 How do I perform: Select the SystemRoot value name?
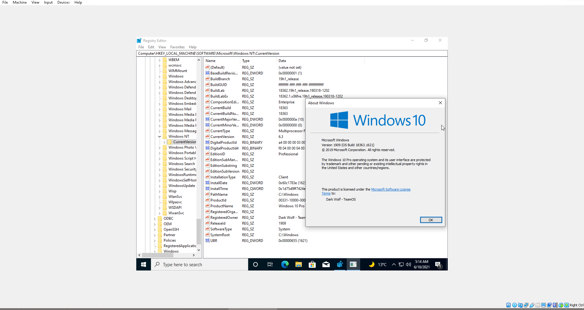click(x=220, y=235)
